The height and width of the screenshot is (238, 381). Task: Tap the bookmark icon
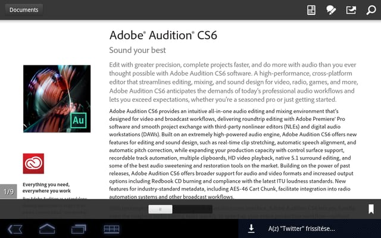pyautogui.click(x=371, y=209)
